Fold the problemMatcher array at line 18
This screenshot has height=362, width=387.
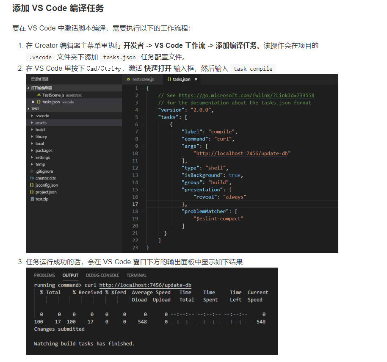[x=143, y=211]
